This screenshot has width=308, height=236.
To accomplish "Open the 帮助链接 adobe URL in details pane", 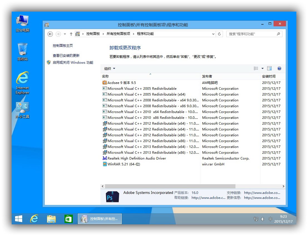I will 208,198.
